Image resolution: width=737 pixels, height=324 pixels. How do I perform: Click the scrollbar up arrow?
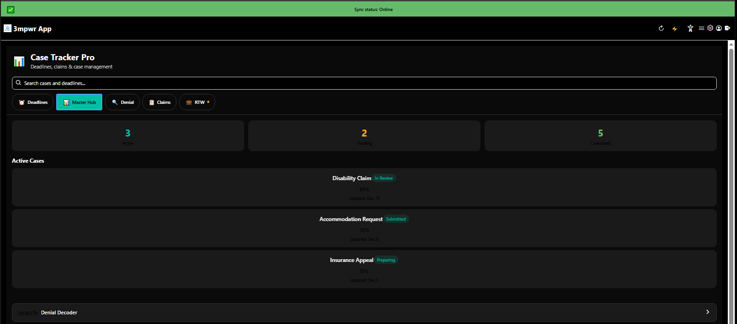[731, 44]
